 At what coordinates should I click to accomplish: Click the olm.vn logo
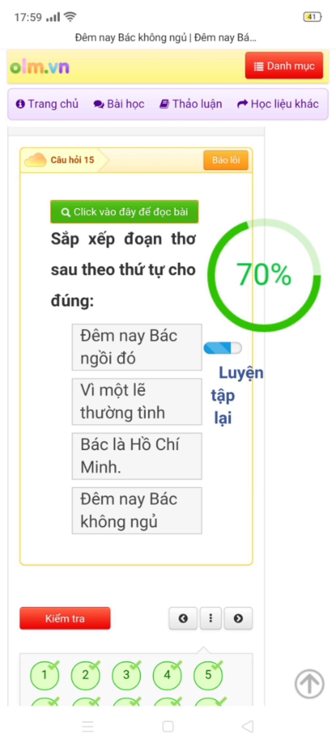tap(40, 67)
